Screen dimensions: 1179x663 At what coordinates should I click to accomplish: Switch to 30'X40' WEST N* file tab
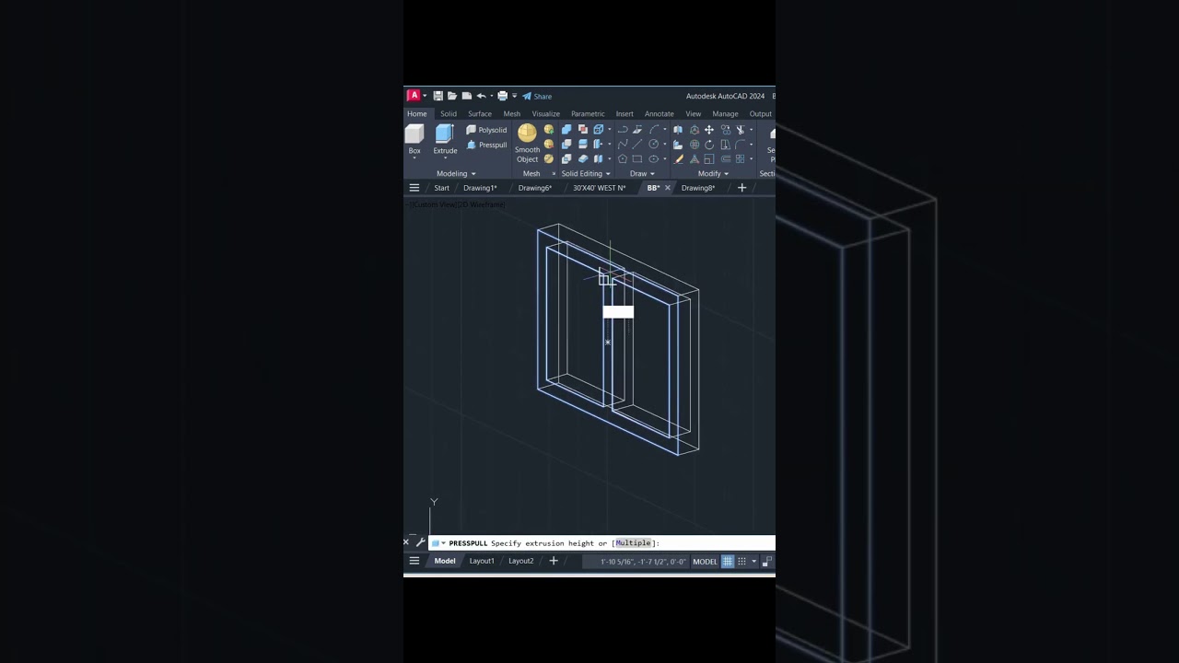(x=600, y=188)
